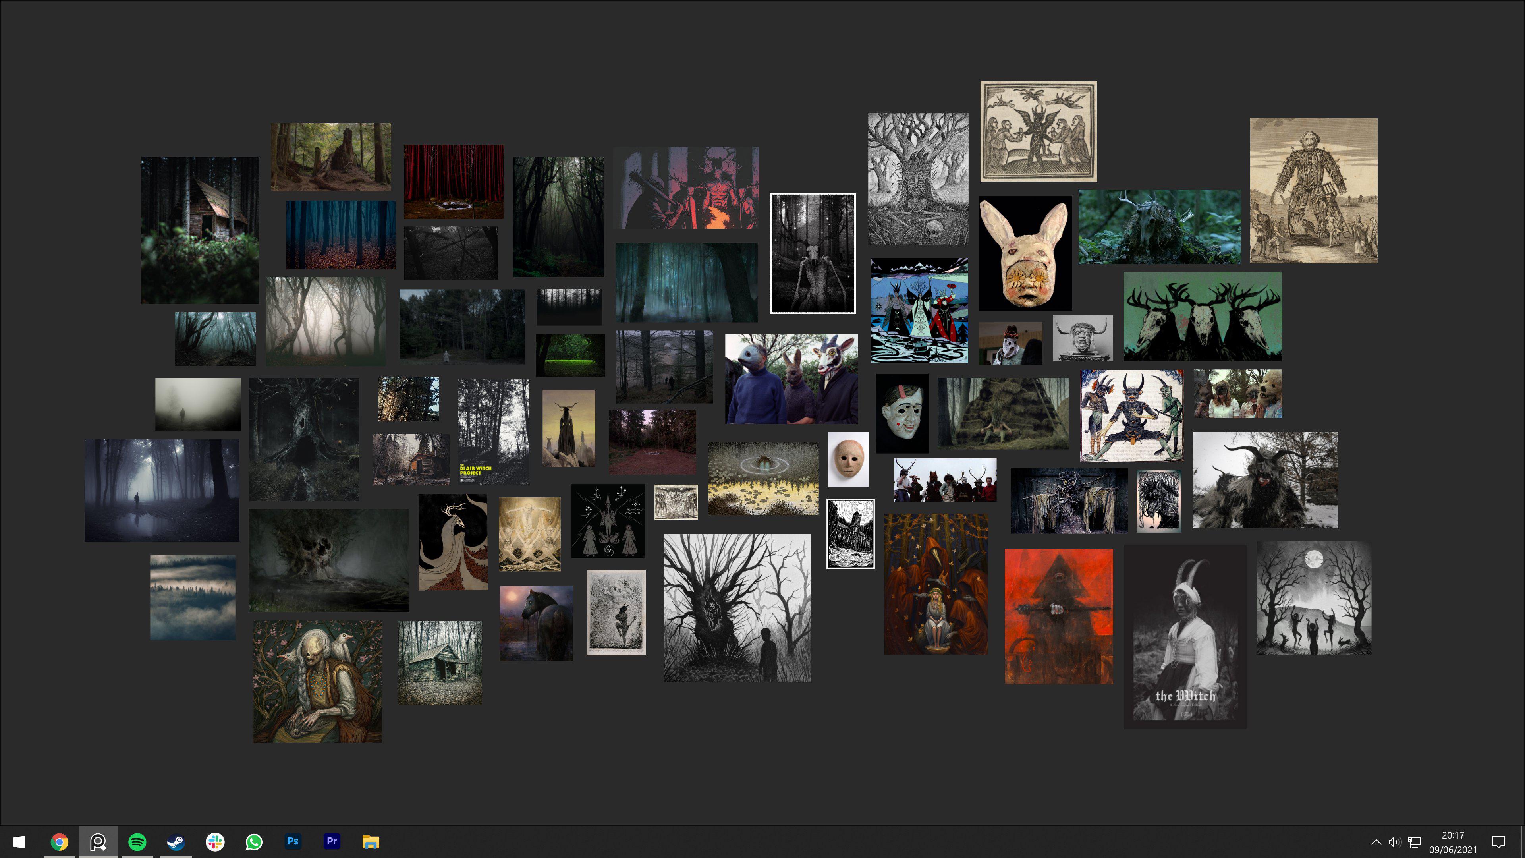Open Adobe Premiere Pro from taskbar
1525x858 pixels.
point(332,841)
